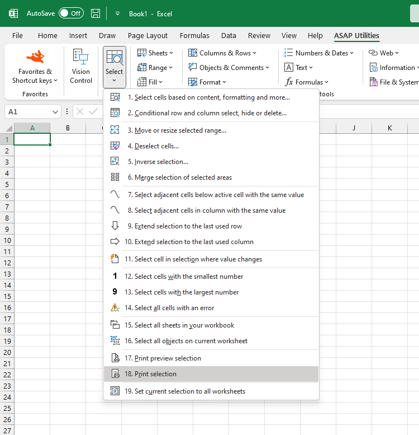
Task: Open the Formulas ribbon tab
Action: pos(194,35)
